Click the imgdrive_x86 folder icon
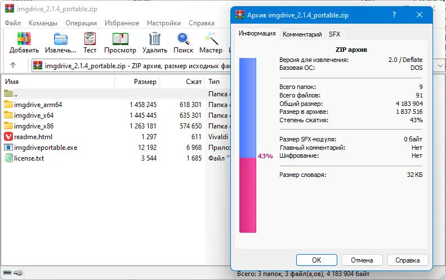This screenshot has width=446, height=280. pyautogui.click(x=8, y=126)
